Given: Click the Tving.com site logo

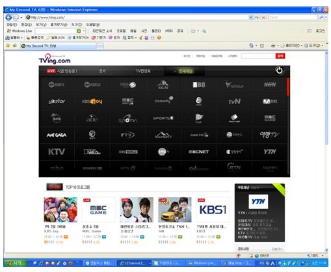Looking at the screenshot, I should pyautogui.click(x=55, y=59).
